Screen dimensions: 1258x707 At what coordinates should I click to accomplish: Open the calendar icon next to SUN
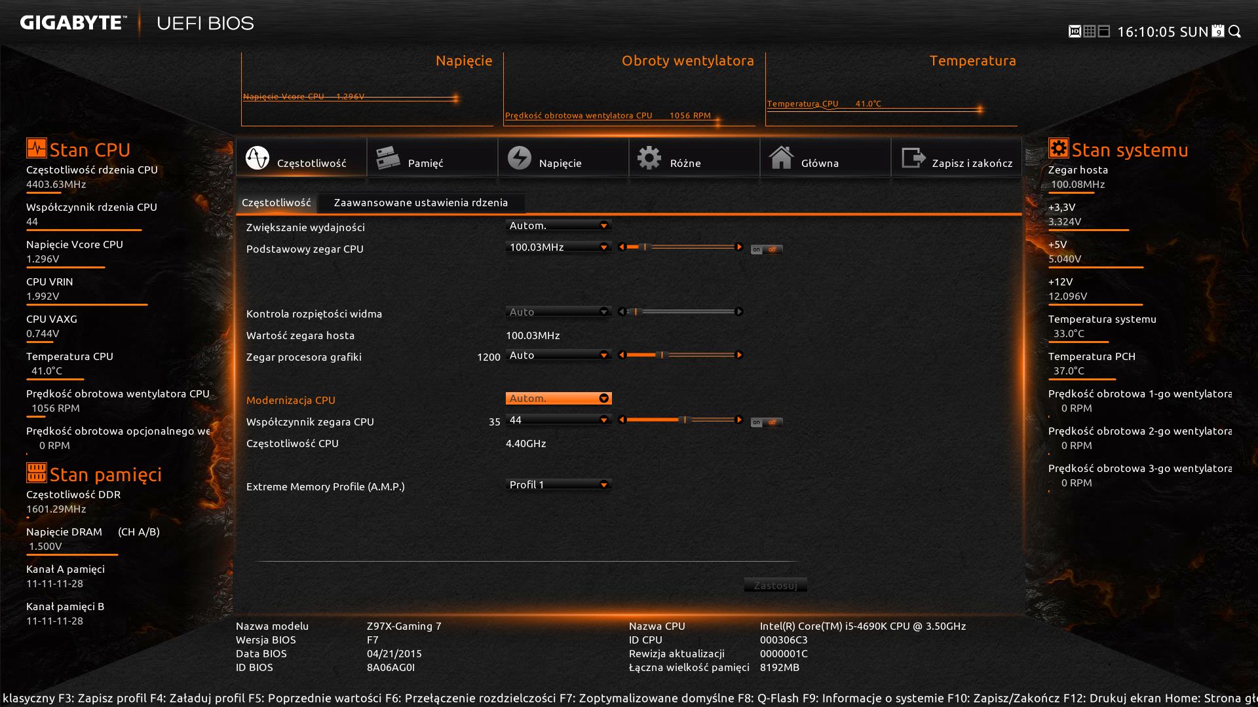[x=1218, y=31]
